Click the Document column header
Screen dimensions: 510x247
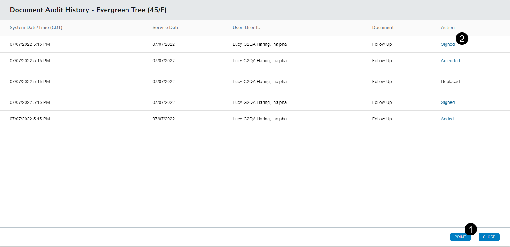(383, 27)
